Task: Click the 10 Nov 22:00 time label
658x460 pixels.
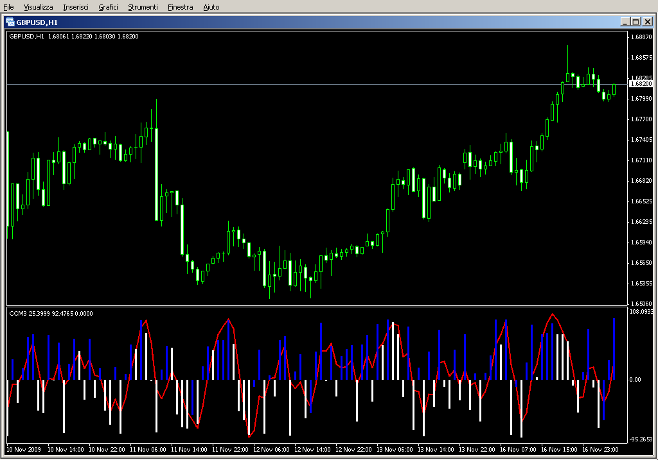Action: coord(107,450)
